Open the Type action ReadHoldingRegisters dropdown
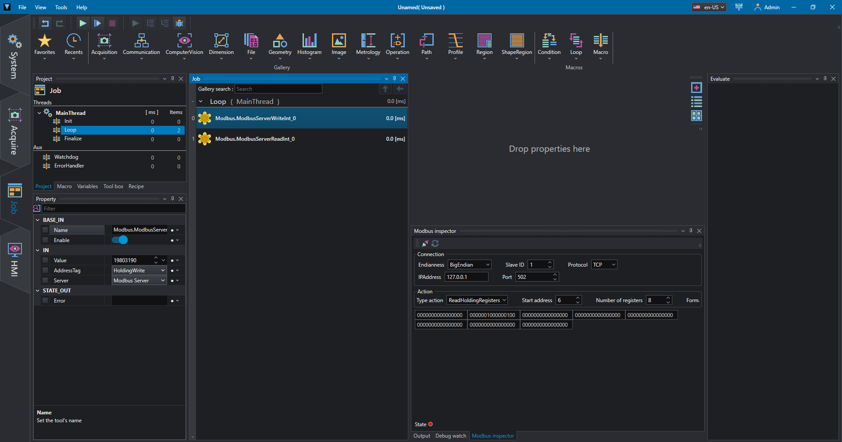Screen dimensions: 842x442 [x=477, y=300]
